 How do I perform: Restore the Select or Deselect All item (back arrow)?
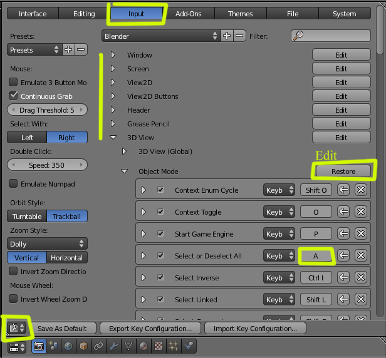pos(343,255)
